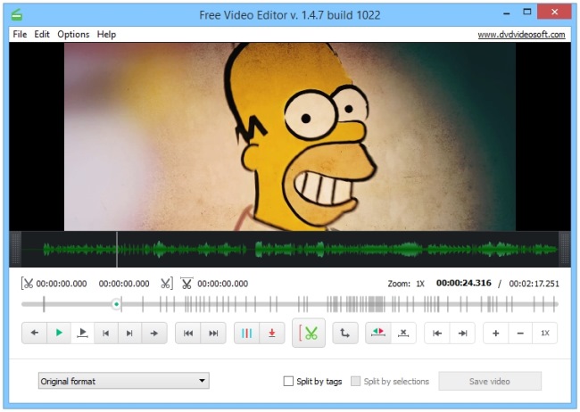This screenshot has width=580, height=412.
Task: Click the Zoom: 1X label
Action: coord(406,284)
